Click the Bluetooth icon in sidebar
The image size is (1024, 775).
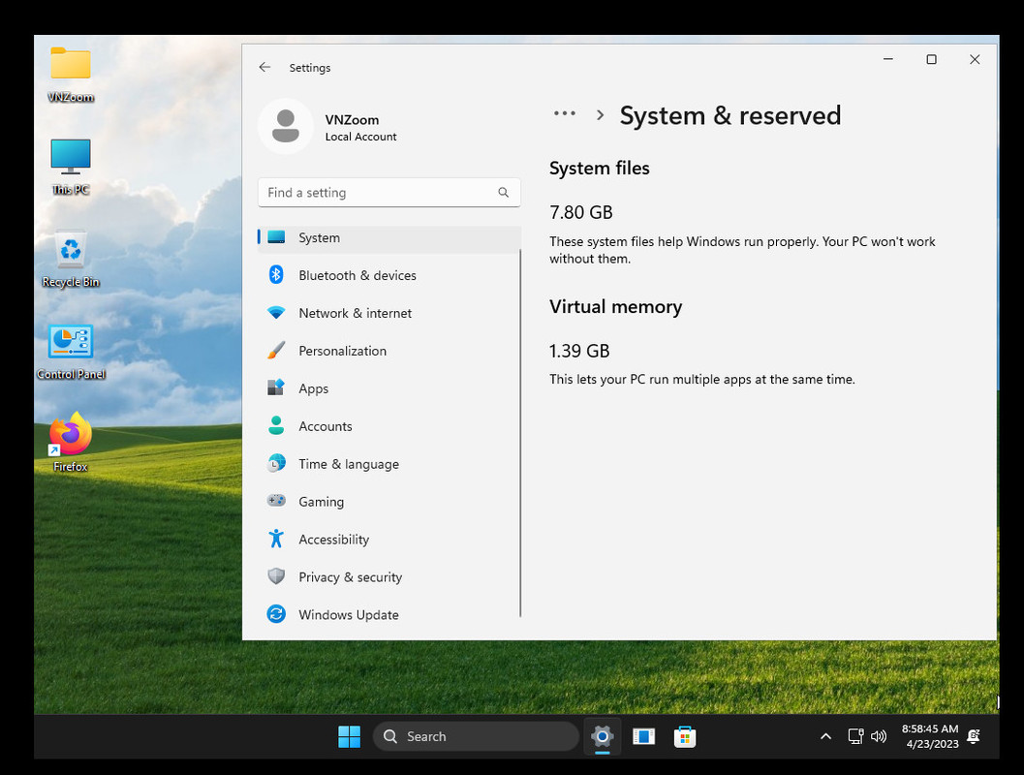pos(276,275)
